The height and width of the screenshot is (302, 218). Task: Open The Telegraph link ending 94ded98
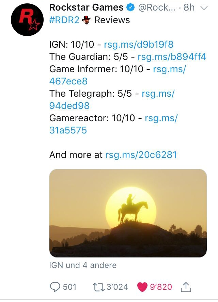[x=112, y=99]
